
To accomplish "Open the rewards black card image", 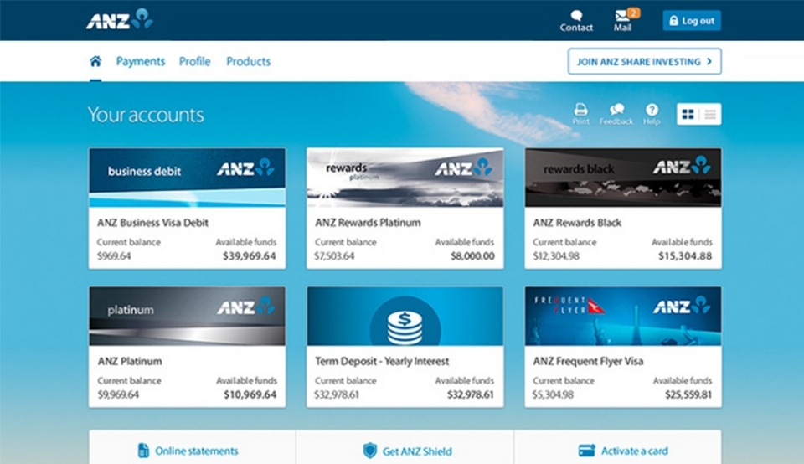I will click(x=623, y=178).
